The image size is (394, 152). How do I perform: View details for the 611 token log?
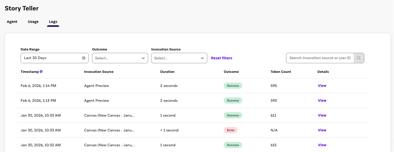[x=322, y=115]
